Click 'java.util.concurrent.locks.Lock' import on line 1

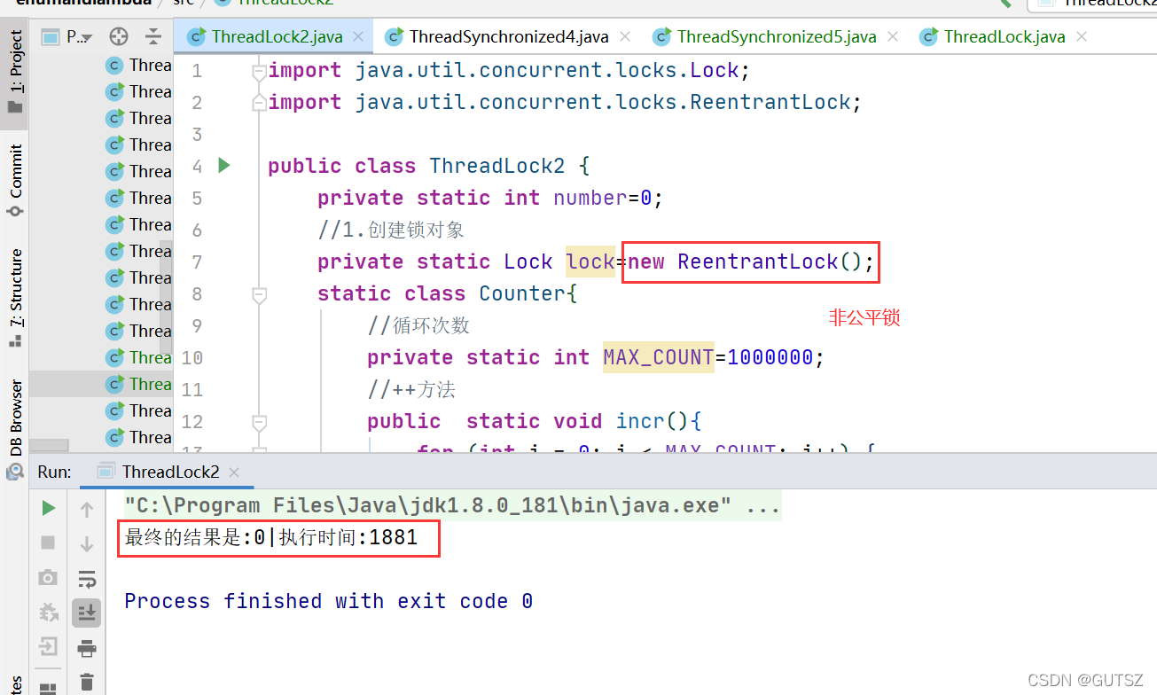click(547, 70)
